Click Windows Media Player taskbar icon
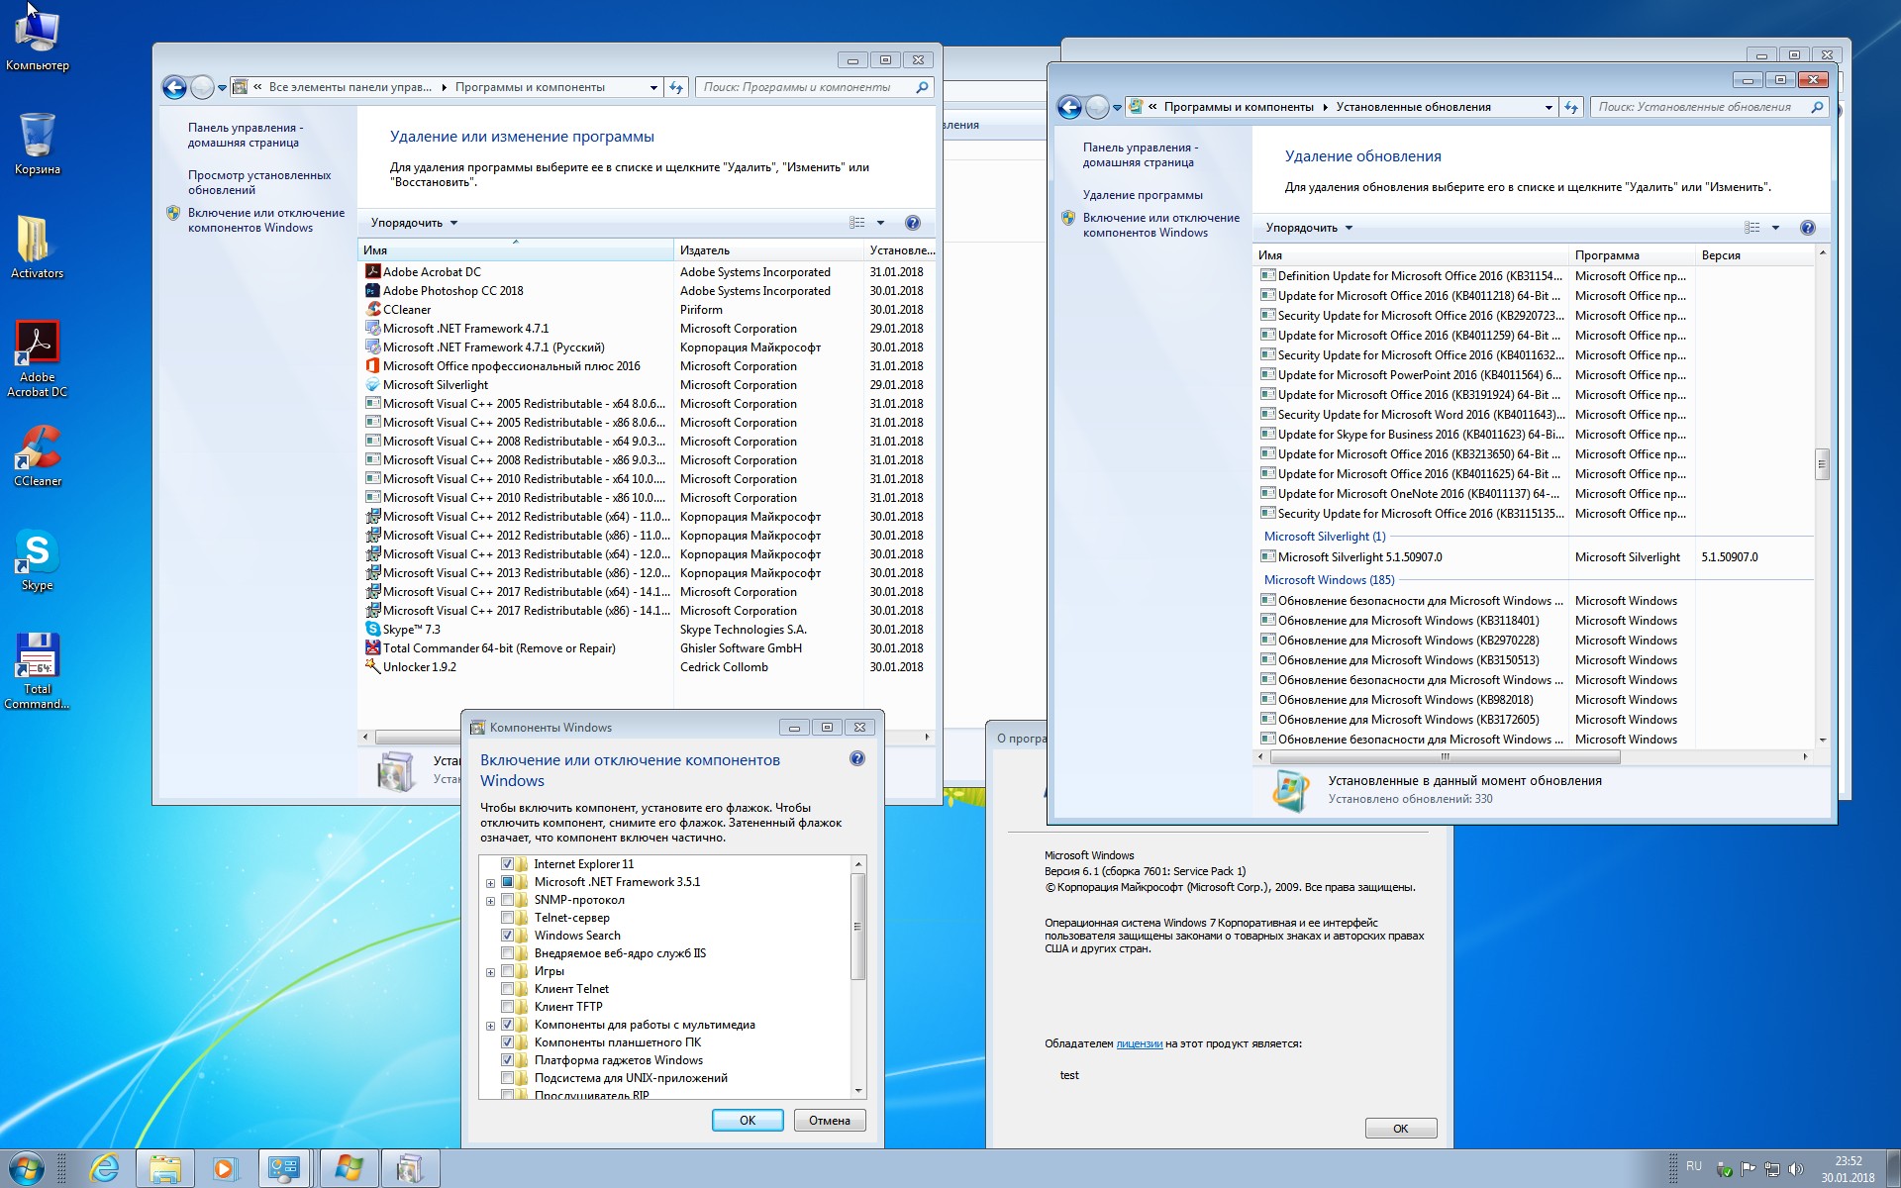Viewport: 1901px width, 1188px height. coord(225,1168)
